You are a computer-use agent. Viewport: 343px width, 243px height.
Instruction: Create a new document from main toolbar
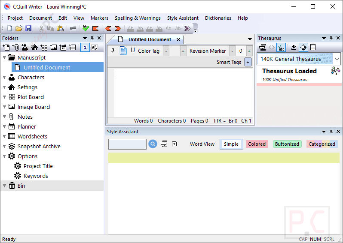(x=9, y=28)
